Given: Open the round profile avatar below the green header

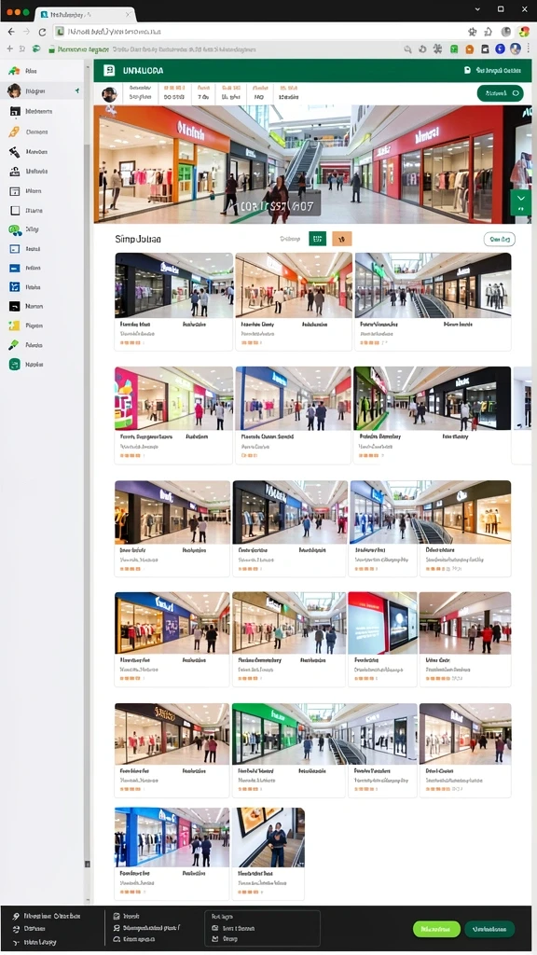Looking at the screenshot, I should [x=110, y=94].
